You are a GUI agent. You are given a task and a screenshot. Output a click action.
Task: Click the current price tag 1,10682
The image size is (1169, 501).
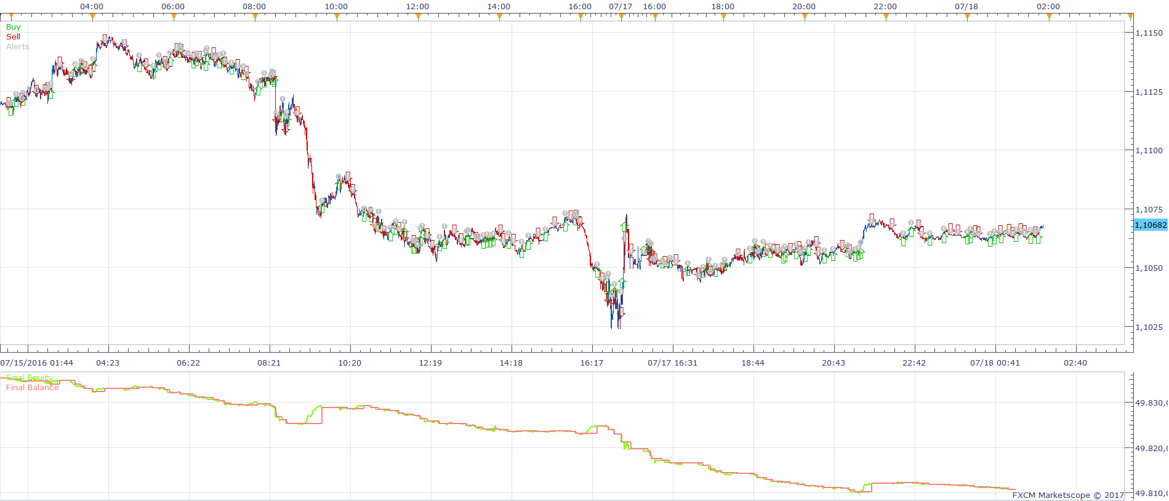[x=1151, y=225]
